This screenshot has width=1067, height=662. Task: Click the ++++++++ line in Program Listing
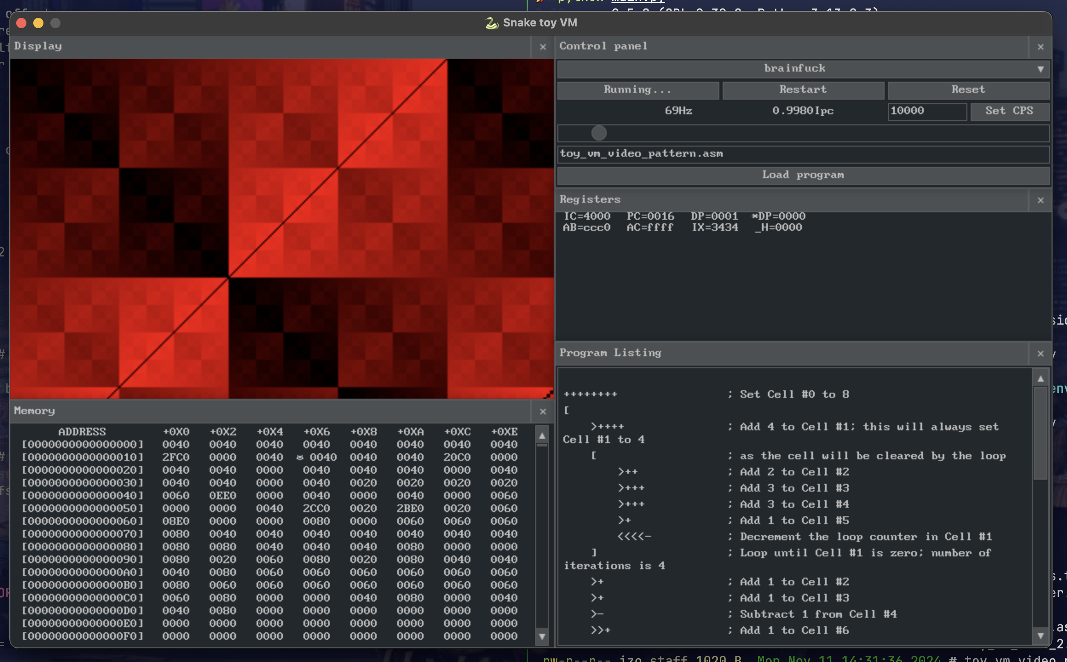[x=590, y=394]
